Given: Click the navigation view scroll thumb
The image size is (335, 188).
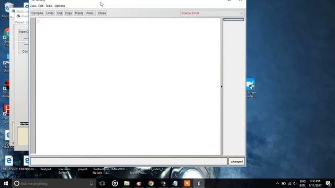Looking at the screenshot, I should (233, 19).
